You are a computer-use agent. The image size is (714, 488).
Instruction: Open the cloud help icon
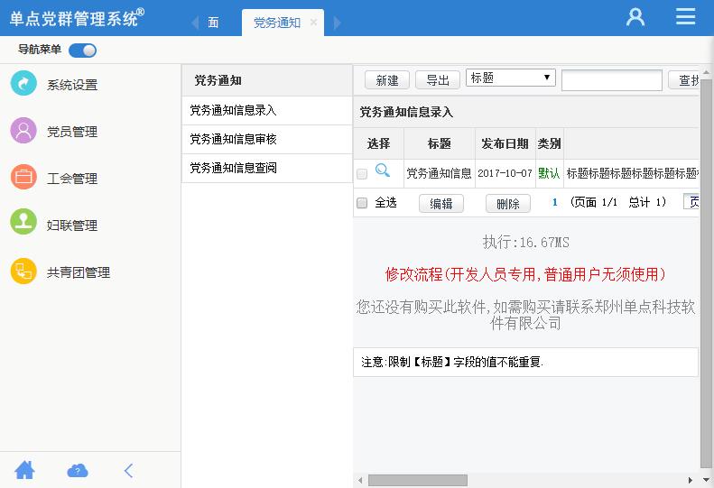78,470
